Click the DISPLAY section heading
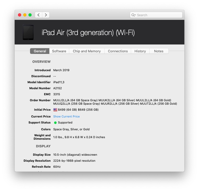 point(43,146)
